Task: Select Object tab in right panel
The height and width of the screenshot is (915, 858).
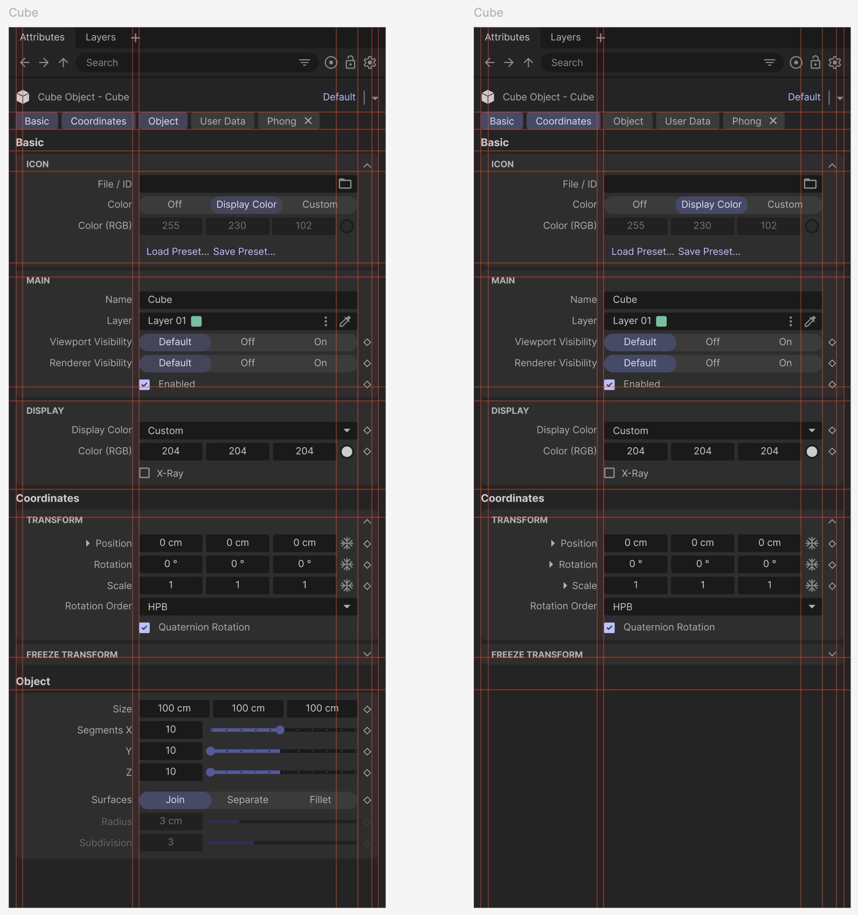Action: coord(628,121)
